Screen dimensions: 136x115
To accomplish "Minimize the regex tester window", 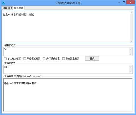I will pos(119,2).
